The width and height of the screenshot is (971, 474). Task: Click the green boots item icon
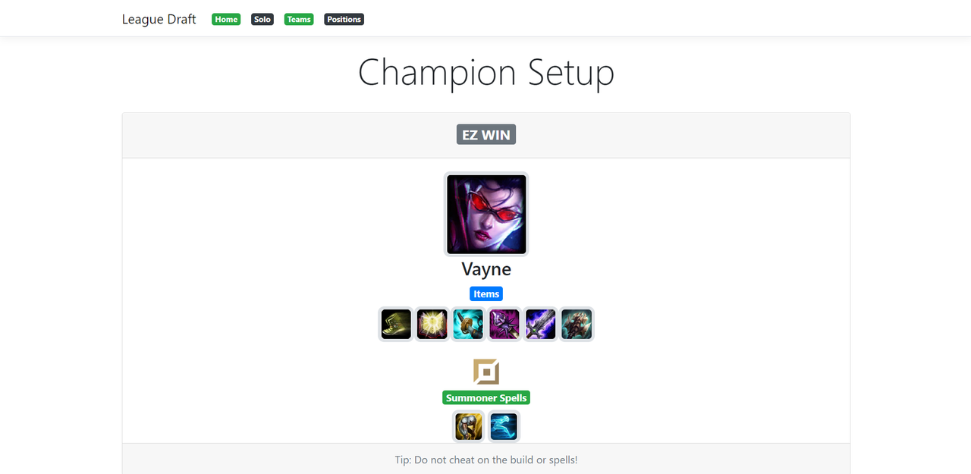[396, 325]
